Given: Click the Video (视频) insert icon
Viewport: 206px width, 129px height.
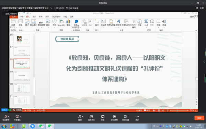Looking at the screenshot, I should [x=158, y=21].
